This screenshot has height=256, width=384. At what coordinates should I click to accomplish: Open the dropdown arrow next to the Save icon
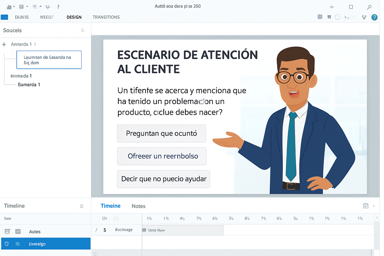point(27,6)
